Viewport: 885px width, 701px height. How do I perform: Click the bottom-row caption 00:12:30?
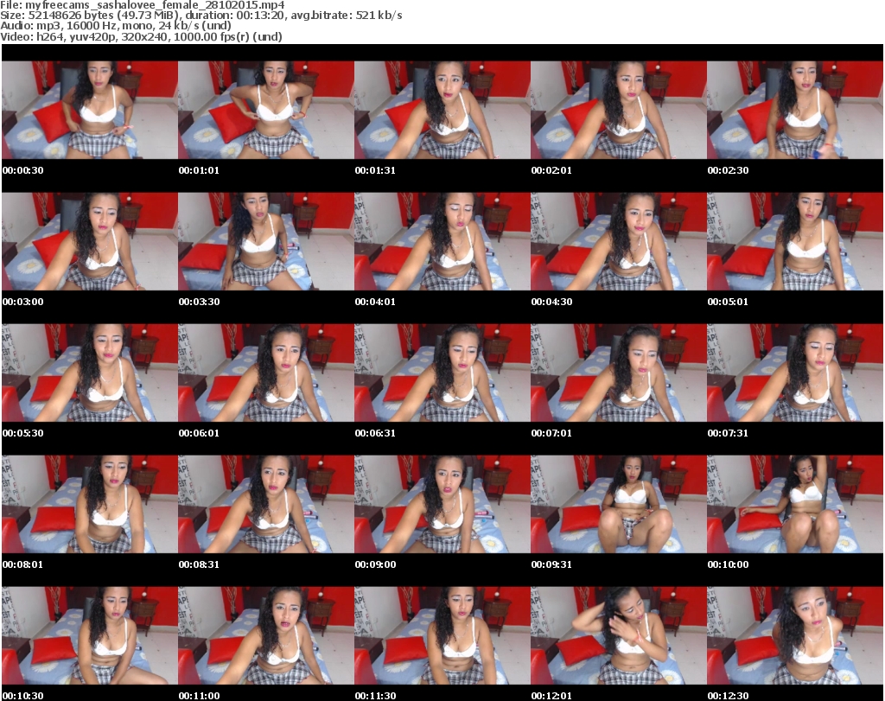pyautogui.click(x=728, y=696)
